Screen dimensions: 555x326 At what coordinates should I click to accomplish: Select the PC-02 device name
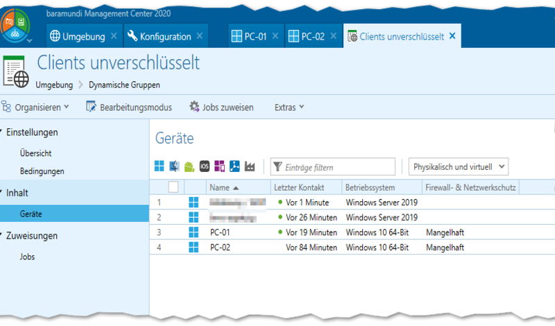click(220, 248)
